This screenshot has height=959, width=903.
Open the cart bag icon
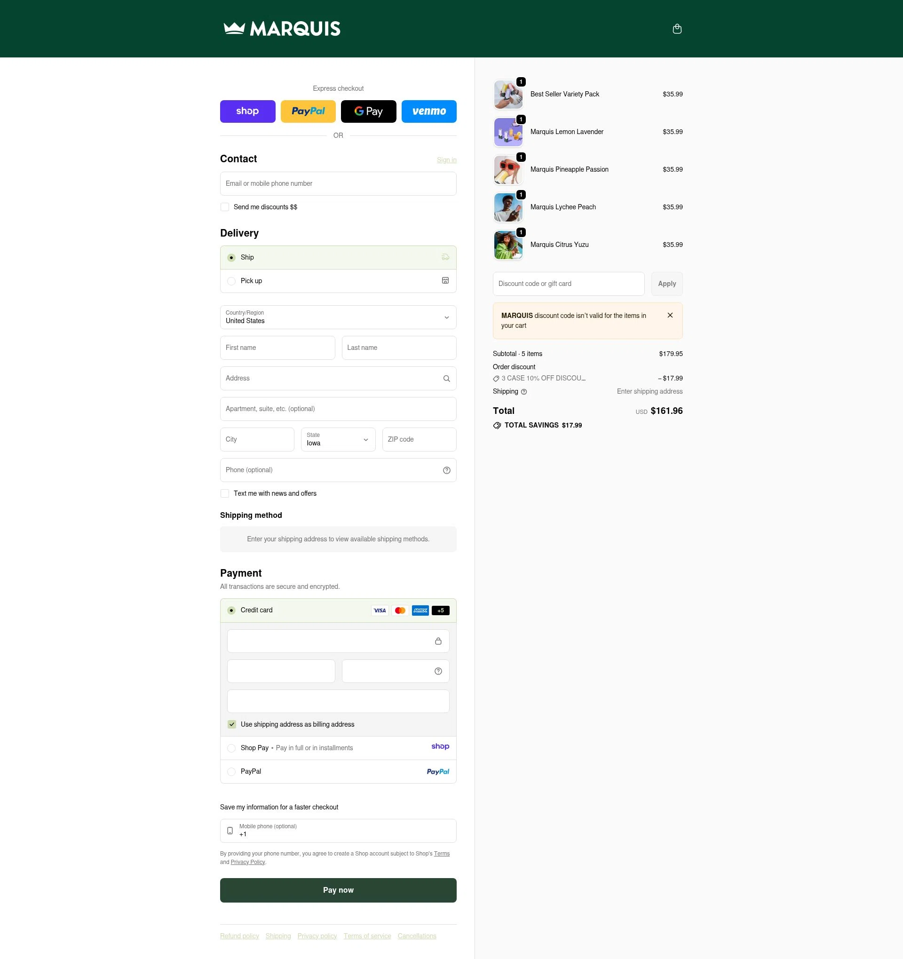pyautogui.click(x=677, y=29)
